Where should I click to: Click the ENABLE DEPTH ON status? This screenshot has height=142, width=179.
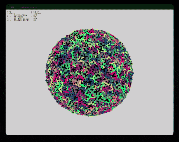35,20
